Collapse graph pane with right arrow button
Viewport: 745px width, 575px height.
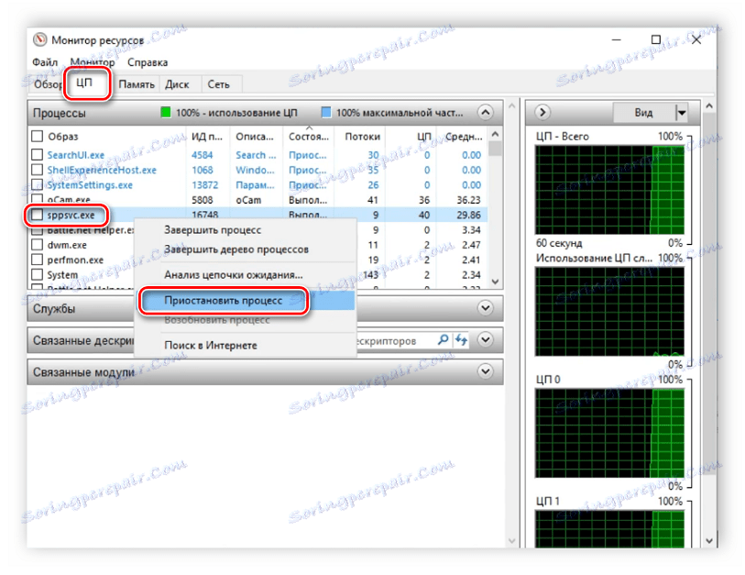pyautogui.click(x=542, y=113)
